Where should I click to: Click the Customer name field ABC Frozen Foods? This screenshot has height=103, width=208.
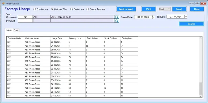click(82, 17)
